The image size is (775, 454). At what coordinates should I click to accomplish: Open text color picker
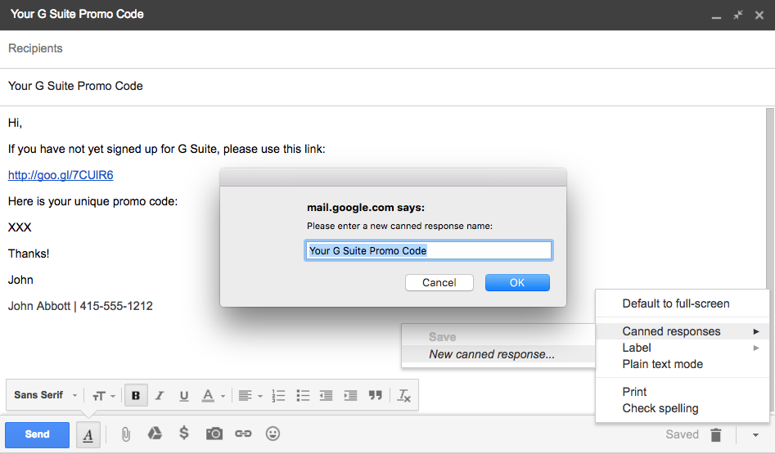point(213,395)
